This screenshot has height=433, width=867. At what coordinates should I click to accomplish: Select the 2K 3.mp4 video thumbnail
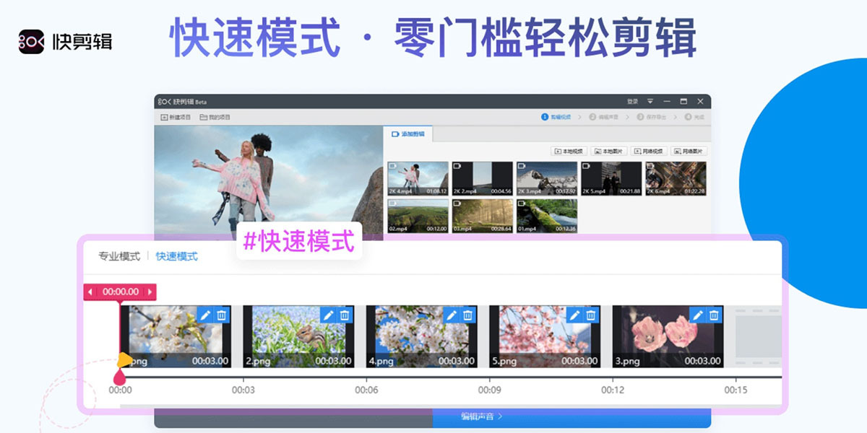pyautogui.click(x=547, y=178)
